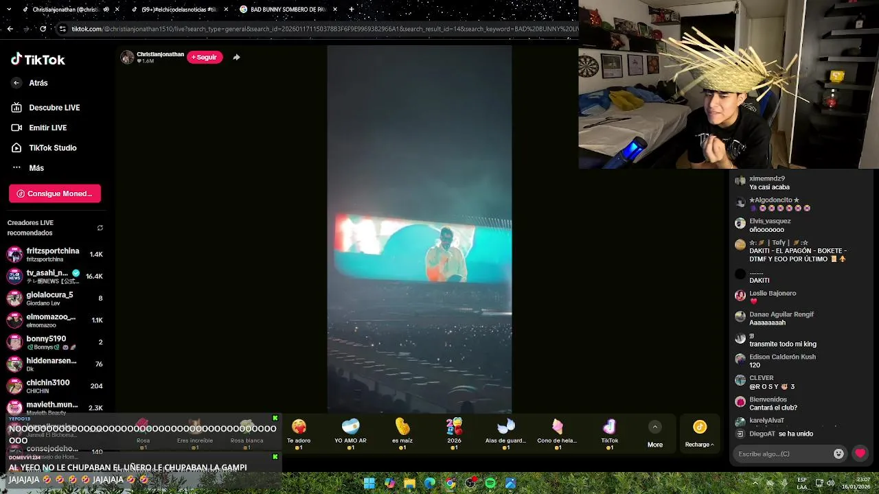879x494 pixels.
Task: Open the giolalocura_5 live channel
Action: [55, 298]
